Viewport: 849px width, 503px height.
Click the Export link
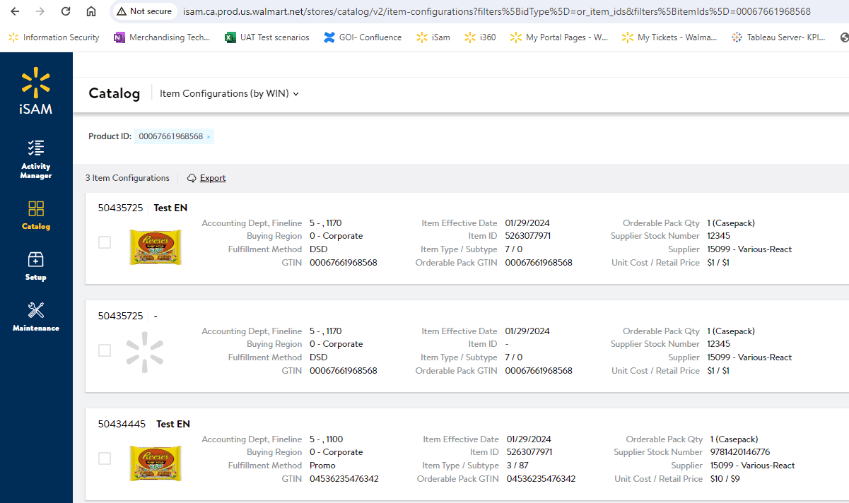(213, 178)
